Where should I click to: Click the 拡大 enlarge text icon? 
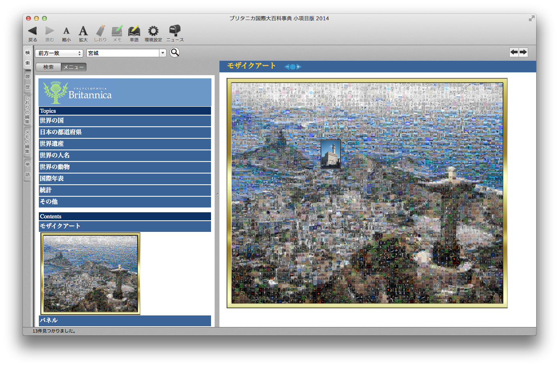[83, 31]
